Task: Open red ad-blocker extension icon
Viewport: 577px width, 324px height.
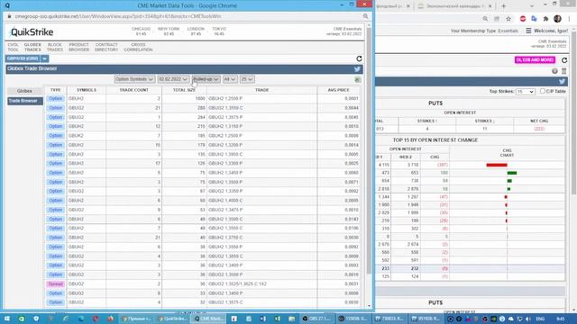Action: tap(523, 19)
